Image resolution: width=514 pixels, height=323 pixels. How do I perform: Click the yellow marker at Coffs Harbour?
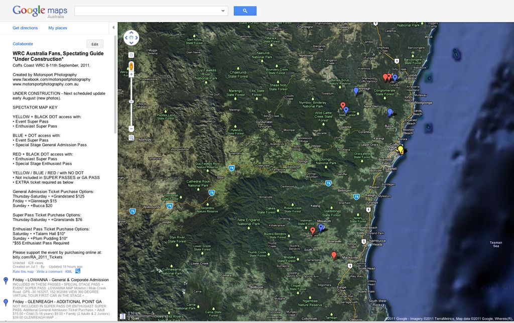click(x=400, y=150)
